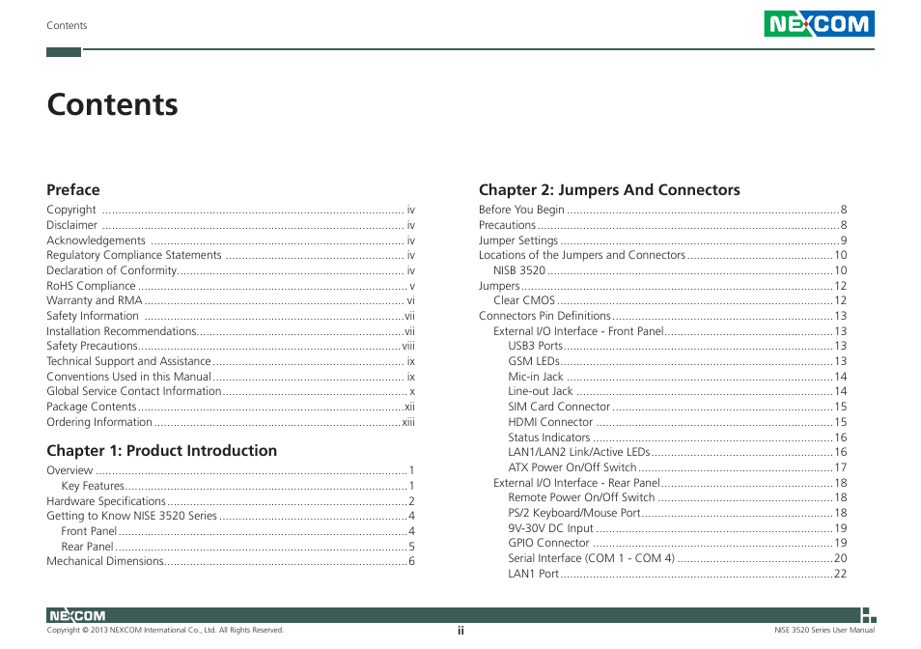Open the Hardware Specifications entry
Image resolution: width=921 pixels, height=649 pixels.
[x=231, y=501]
